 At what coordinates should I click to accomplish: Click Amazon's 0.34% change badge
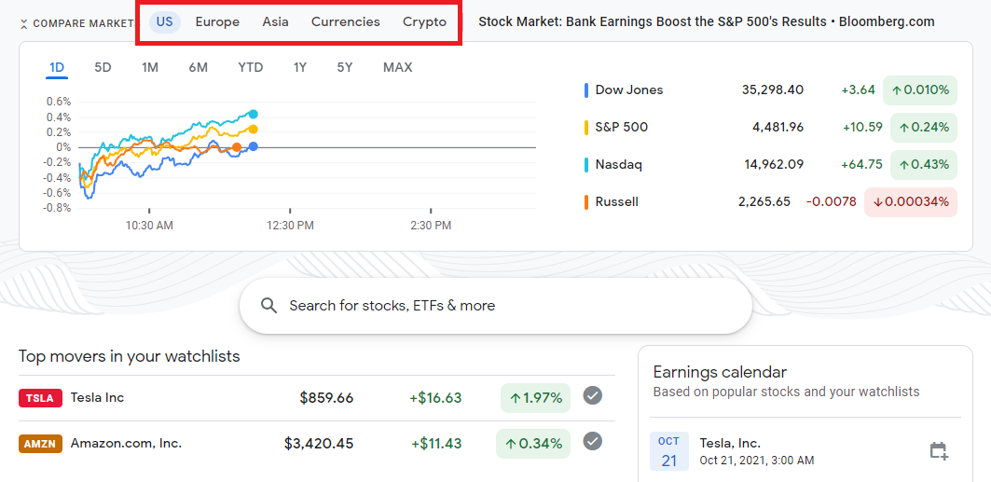pos(532,444)
